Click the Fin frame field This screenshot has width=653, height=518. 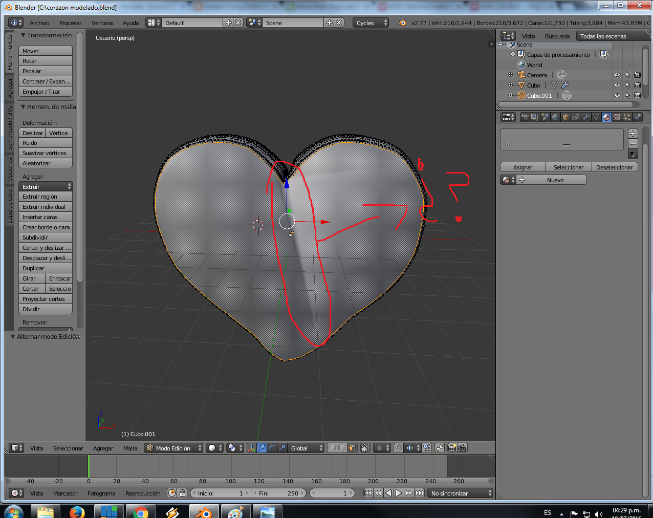point(280,493)
